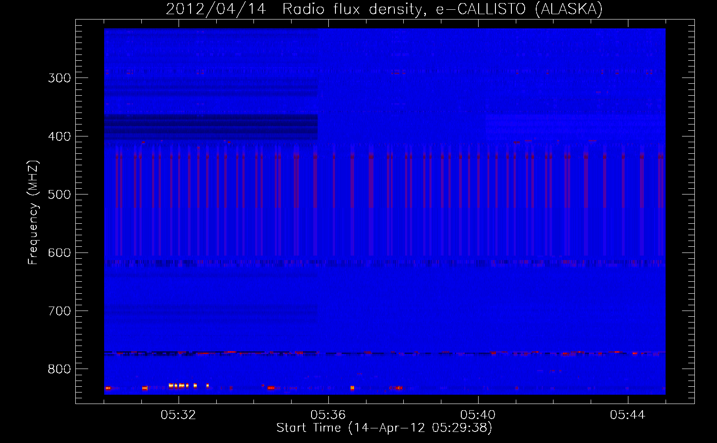Click the 'Frequency (MHZ)' axis label
This screenshot has height=443, width=717.
pos(34,213)
